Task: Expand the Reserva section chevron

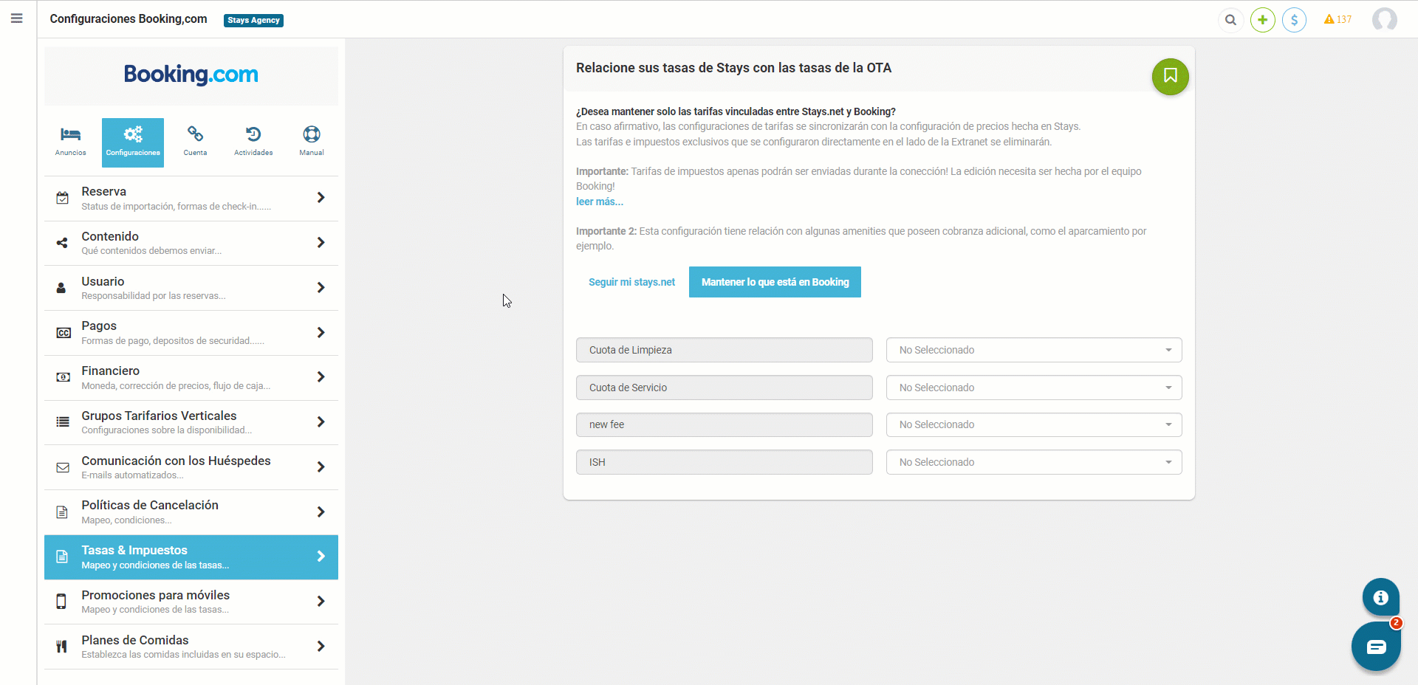Action: [321, 198]
